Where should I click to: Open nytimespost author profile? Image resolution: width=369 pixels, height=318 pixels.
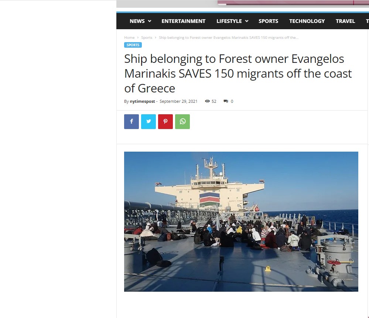[x=142, y=101]
